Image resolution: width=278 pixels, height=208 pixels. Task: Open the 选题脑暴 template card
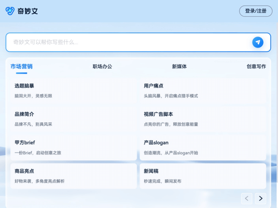tap(73, 90)
